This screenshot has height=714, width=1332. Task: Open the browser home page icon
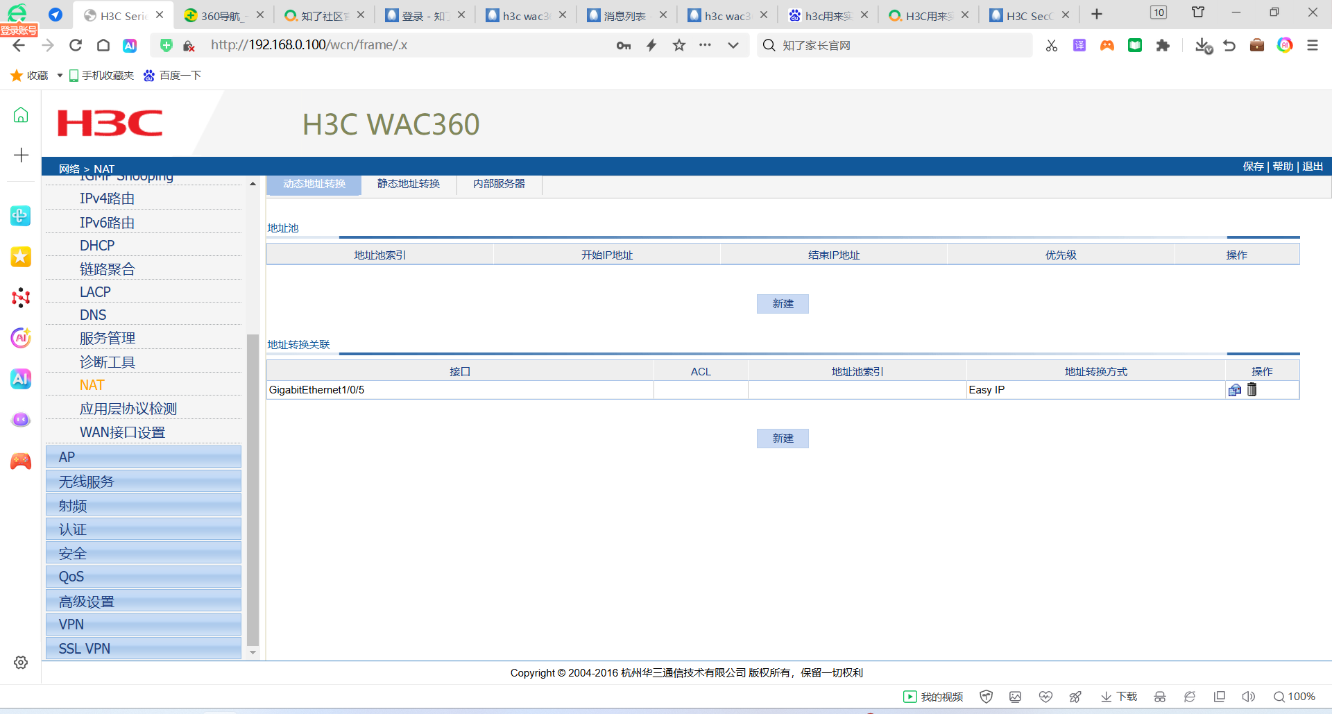pos(103,45)
